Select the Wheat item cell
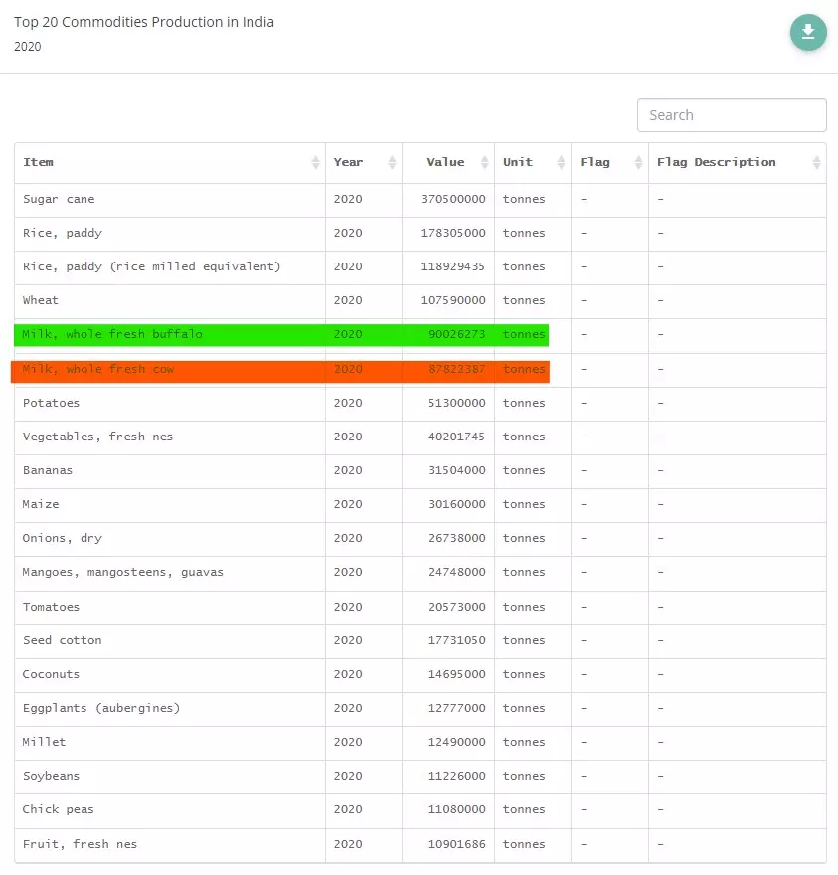The height and width of the screenshot is (875, 838). tap(170, 301)
